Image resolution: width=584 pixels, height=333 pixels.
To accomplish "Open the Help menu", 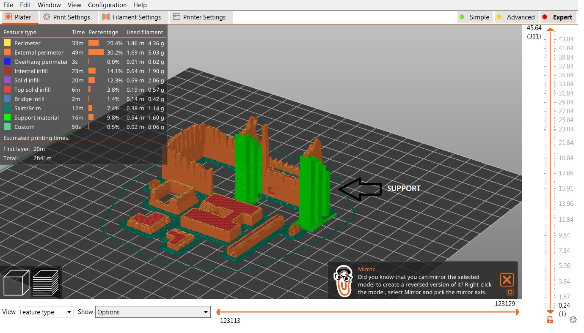I will pyautogui.click(x=140, y=5).
